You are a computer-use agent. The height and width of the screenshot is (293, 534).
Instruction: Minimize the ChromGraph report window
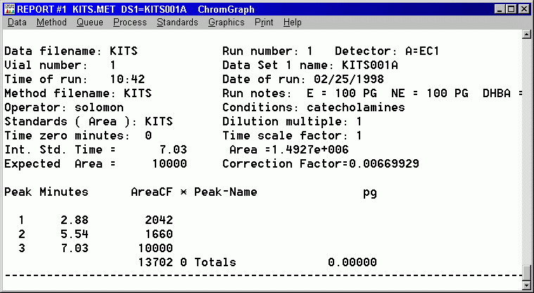pos(500,8)
